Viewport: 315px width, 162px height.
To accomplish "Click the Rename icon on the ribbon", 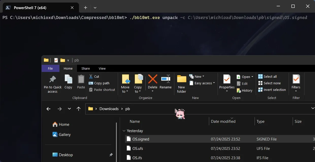I will click(x=165, y=82).
